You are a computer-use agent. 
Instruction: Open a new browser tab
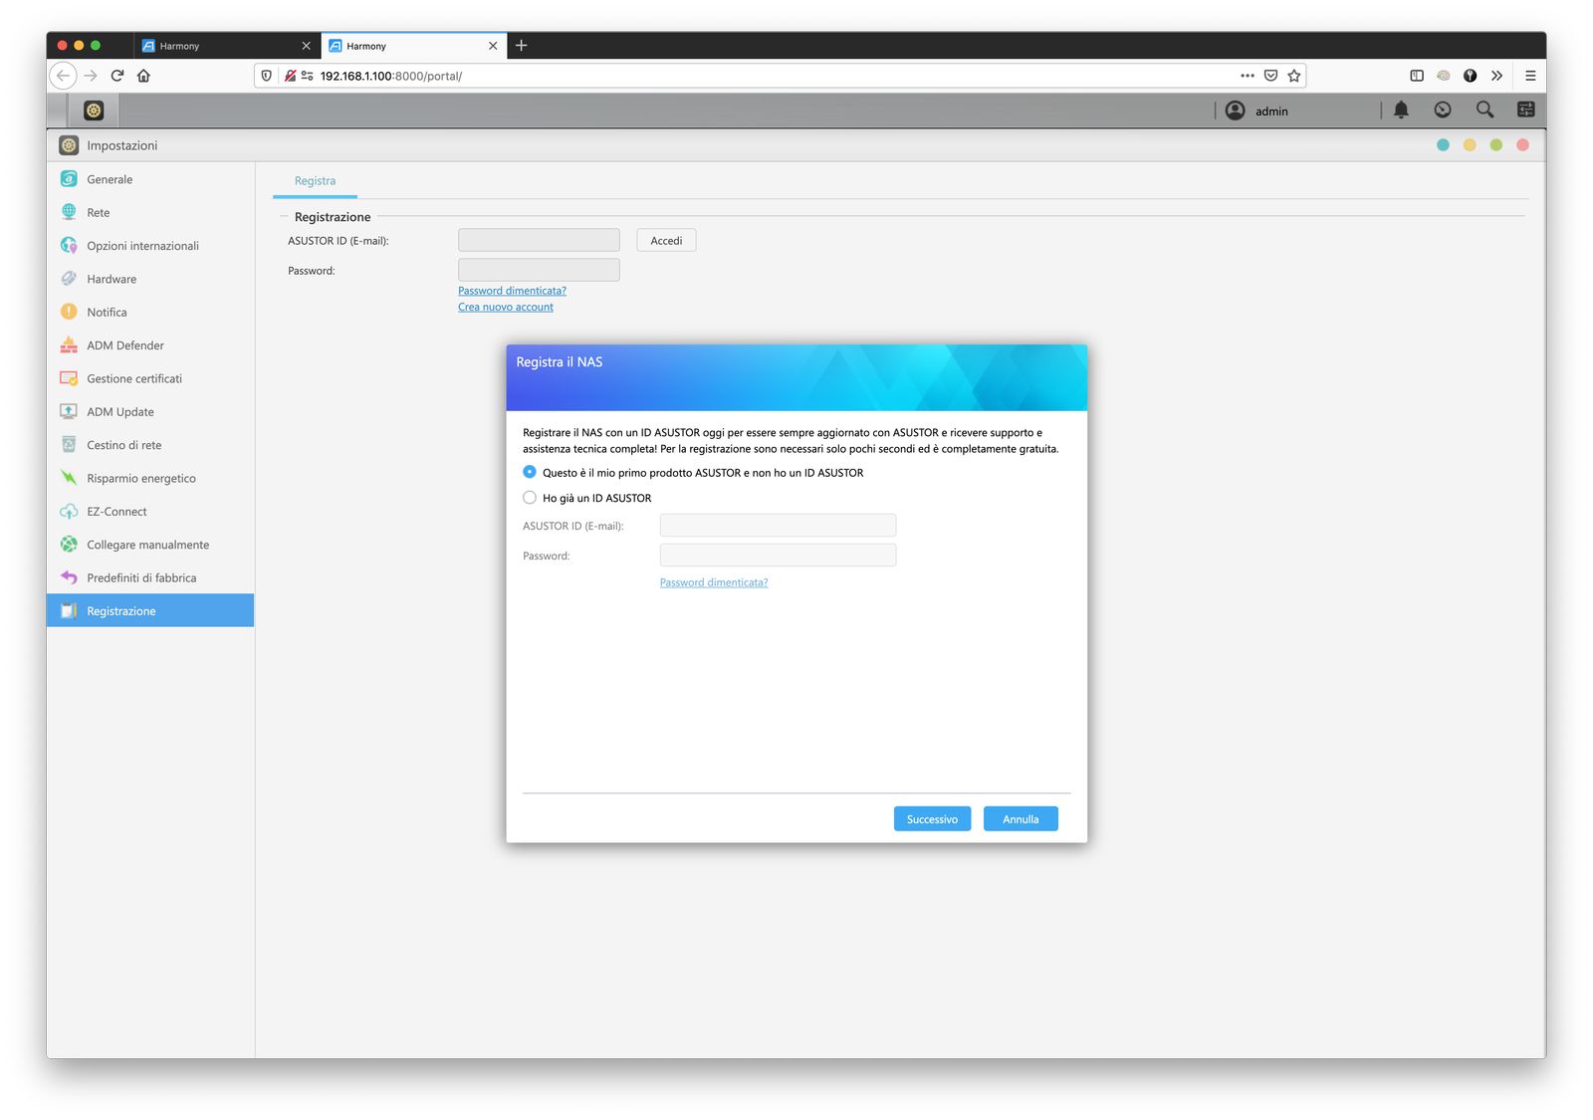521,46
